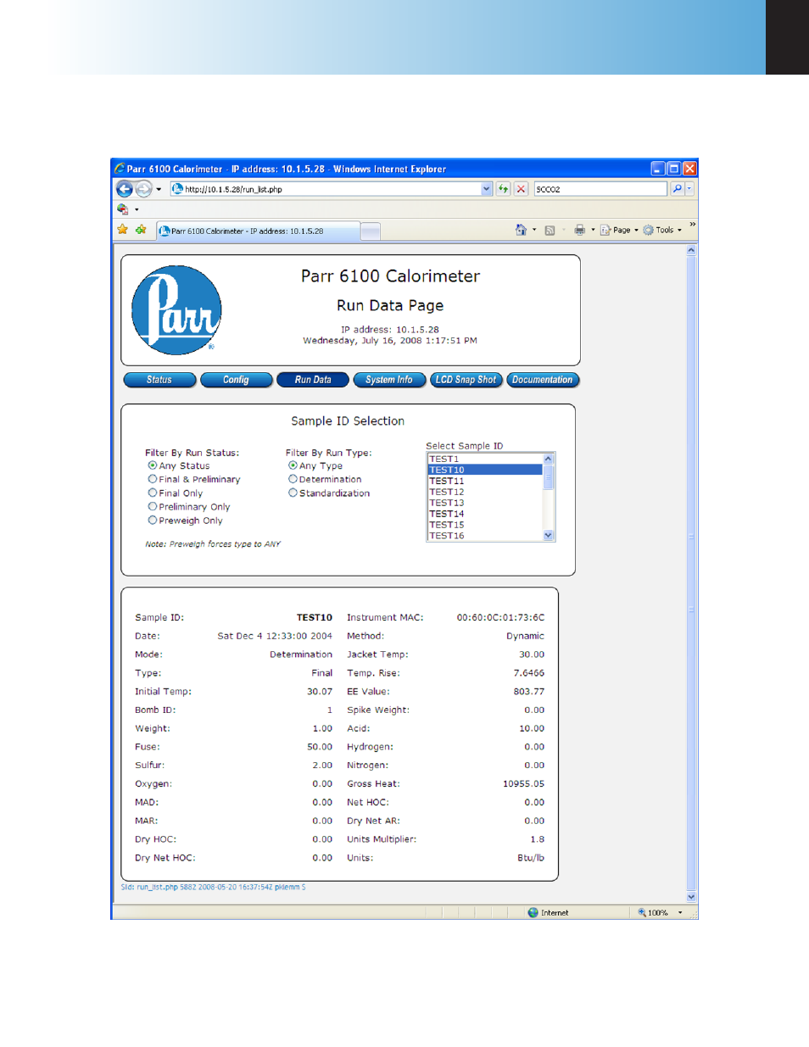The width and height of the screenshot is (809, 1047).
Task: Select TEST1 in the Sample ID list
Action: point(485,459)
